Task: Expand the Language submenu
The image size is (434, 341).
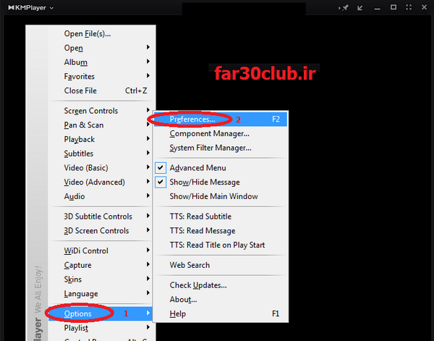Action: [x=101, y=294]
